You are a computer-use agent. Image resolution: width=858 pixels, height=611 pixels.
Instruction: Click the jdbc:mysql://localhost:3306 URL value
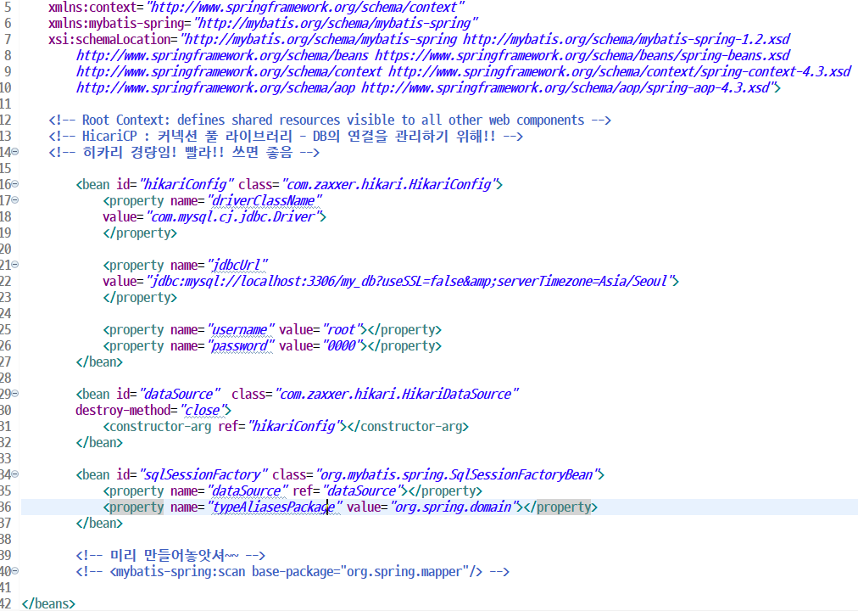point(409,282)
